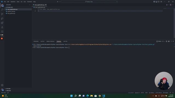Image resolution: width=175 pixels, height=98 pixels.
Task: Click the Customize Layout icon
Action: tap(161, 2)
